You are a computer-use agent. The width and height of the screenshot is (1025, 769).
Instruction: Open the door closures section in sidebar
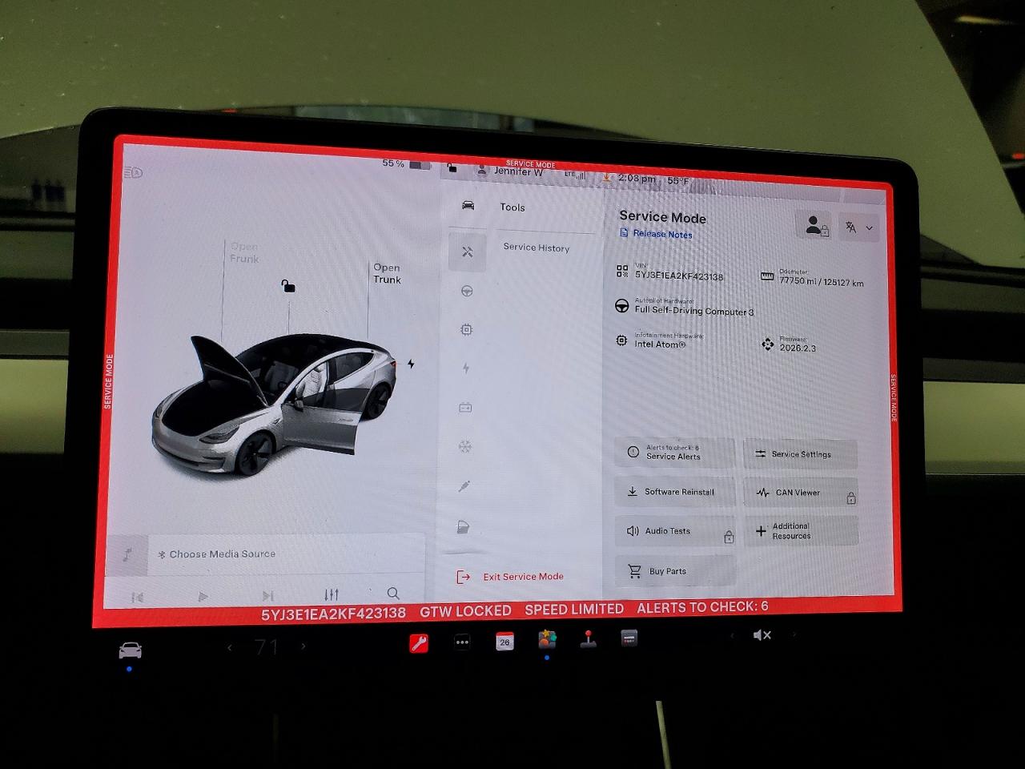(464, 527)
